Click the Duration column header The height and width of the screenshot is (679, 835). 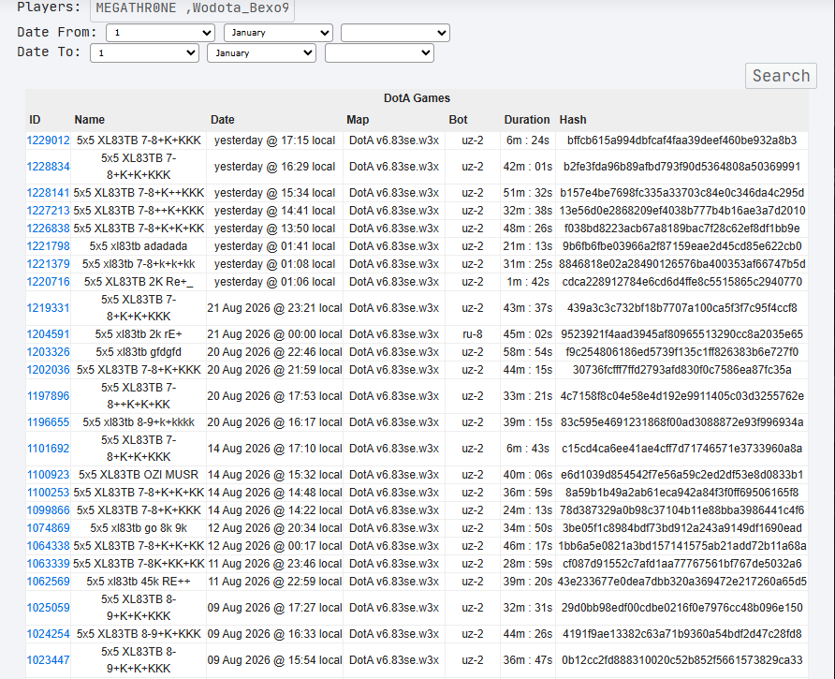coord(527,119)
